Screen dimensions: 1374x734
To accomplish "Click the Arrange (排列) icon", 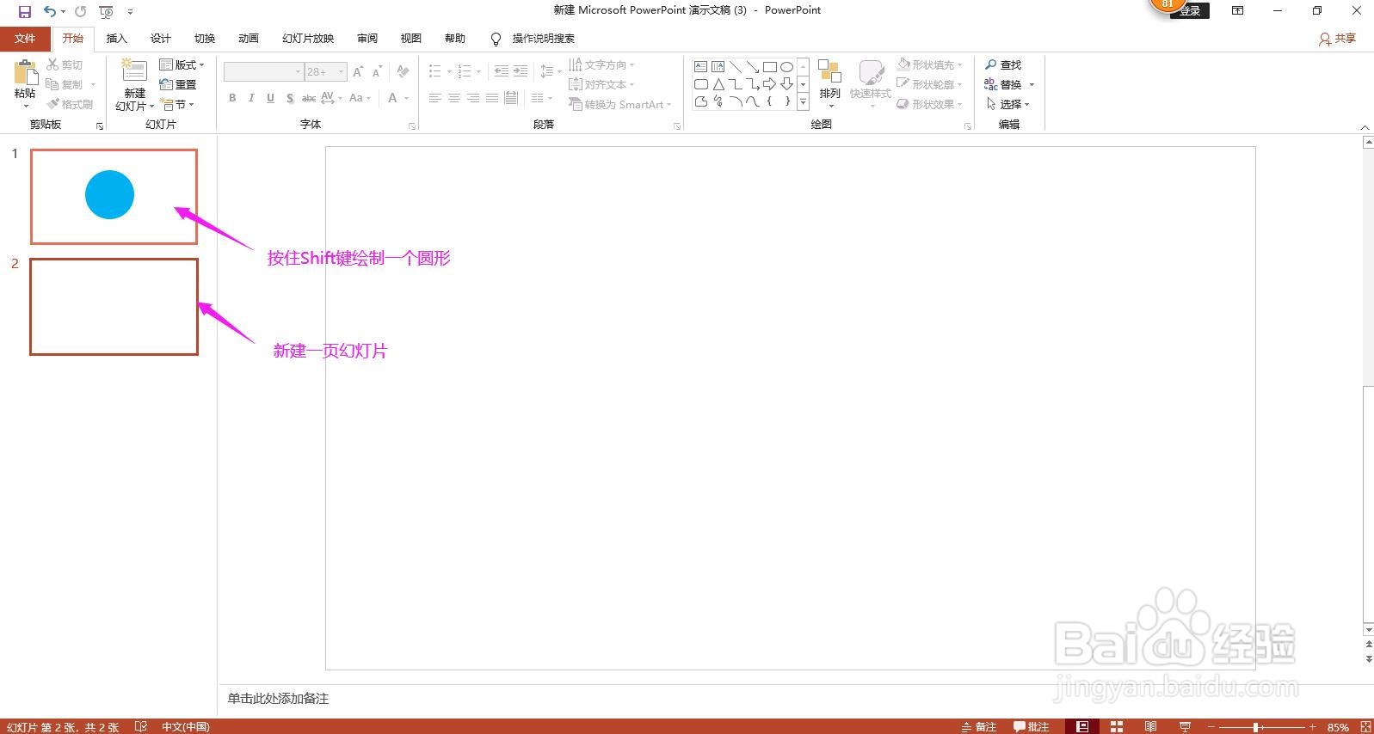I will [829, 72].
